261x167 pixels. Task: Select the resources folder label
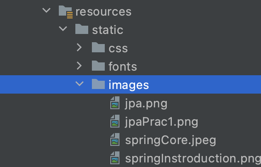(103, 12)
